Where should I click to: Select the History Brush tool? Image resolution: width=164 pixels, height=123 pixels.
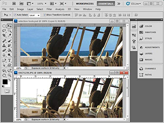pos(10,45)
